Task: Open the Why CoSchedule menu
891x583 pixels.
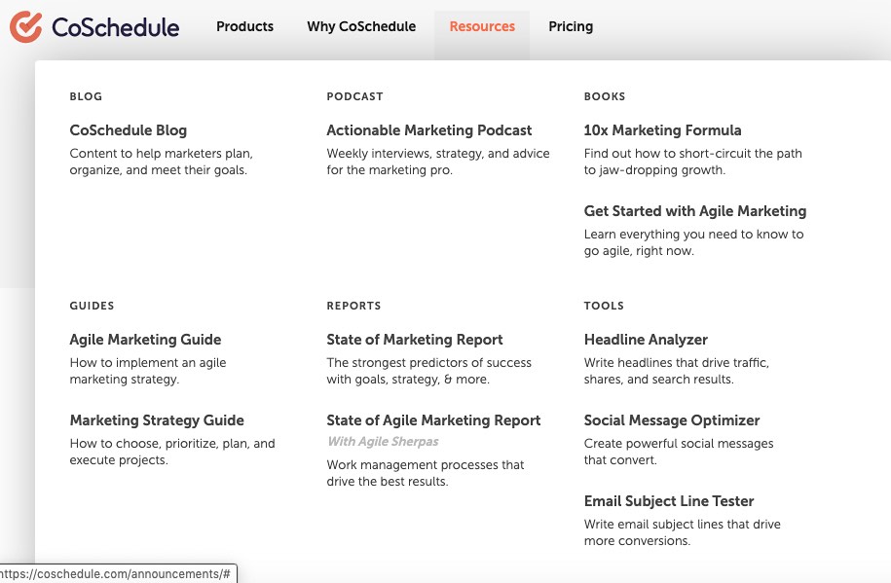Action: pos(361,26)
